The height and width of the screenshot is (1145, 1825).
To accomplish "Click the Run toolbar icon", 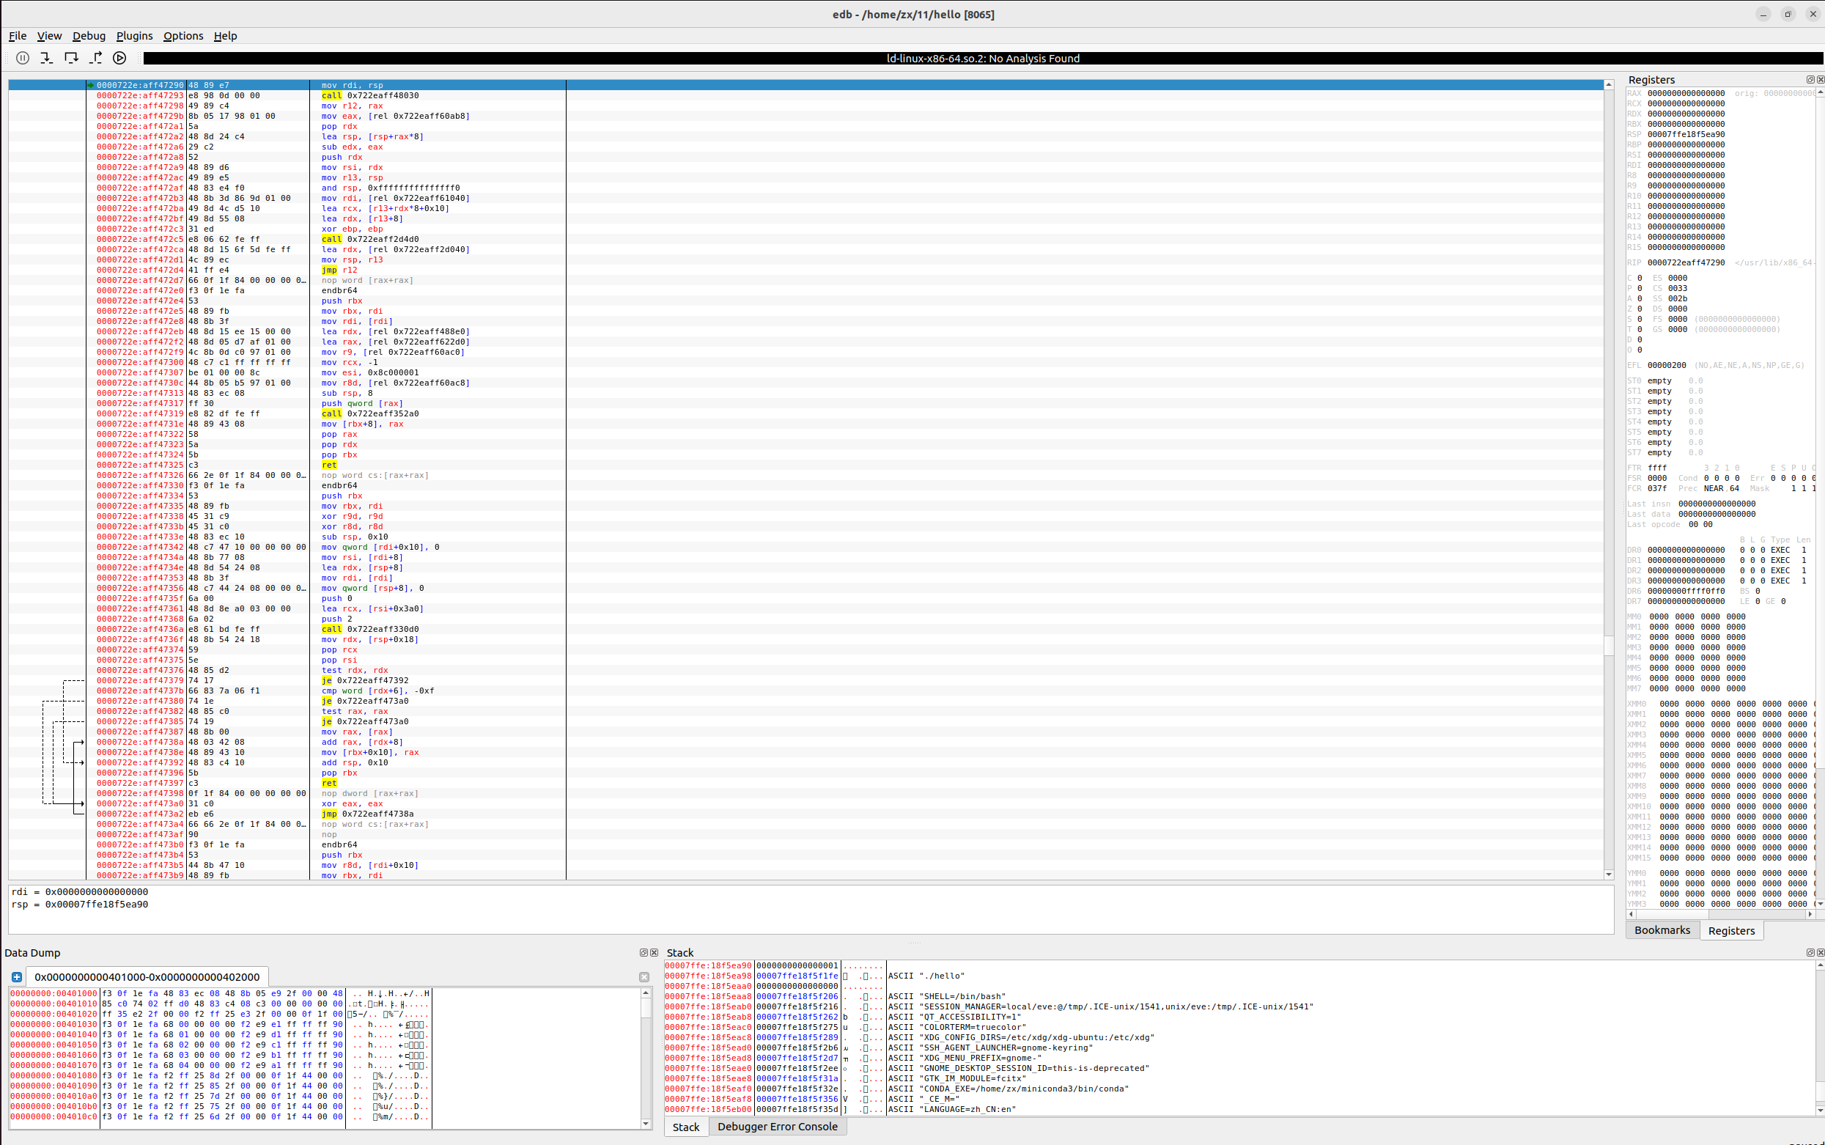I will 119,58.
